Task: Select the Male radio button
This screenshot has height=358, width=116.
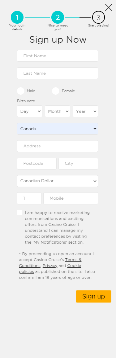Action: pyautogui.click(x=21, y=91)
